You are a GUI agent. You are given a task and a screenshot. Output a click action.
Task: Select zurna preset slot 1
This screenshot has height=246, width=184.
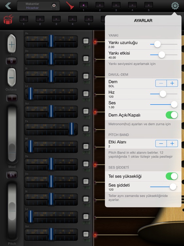pyautogui.click(x=83, y=5)
